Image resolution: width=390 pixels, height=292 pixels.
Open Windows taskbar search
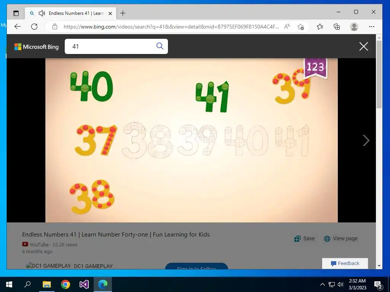click(x=27, y=284)
